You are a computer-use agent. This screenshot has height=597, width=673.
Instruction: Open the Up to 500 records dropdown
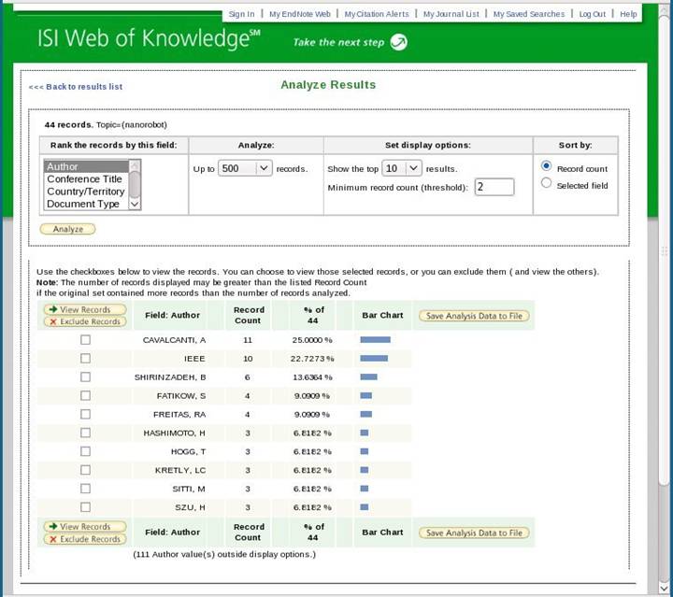pos(245,168)
